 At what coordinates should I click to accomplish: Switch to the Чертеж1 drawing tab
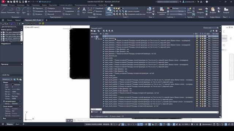point(18,20)
